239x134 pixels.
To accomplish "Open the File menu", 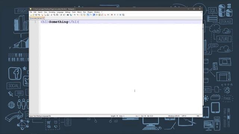I will tap(31, 12).
